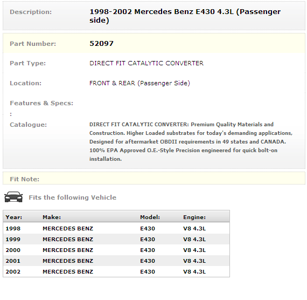Click the Features & Specs label

coord(41,103)
